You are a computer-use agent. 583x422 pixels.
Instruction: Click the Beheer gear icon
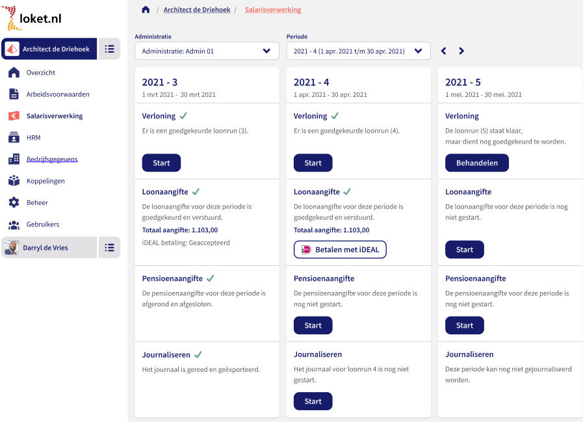click(14, 203)
